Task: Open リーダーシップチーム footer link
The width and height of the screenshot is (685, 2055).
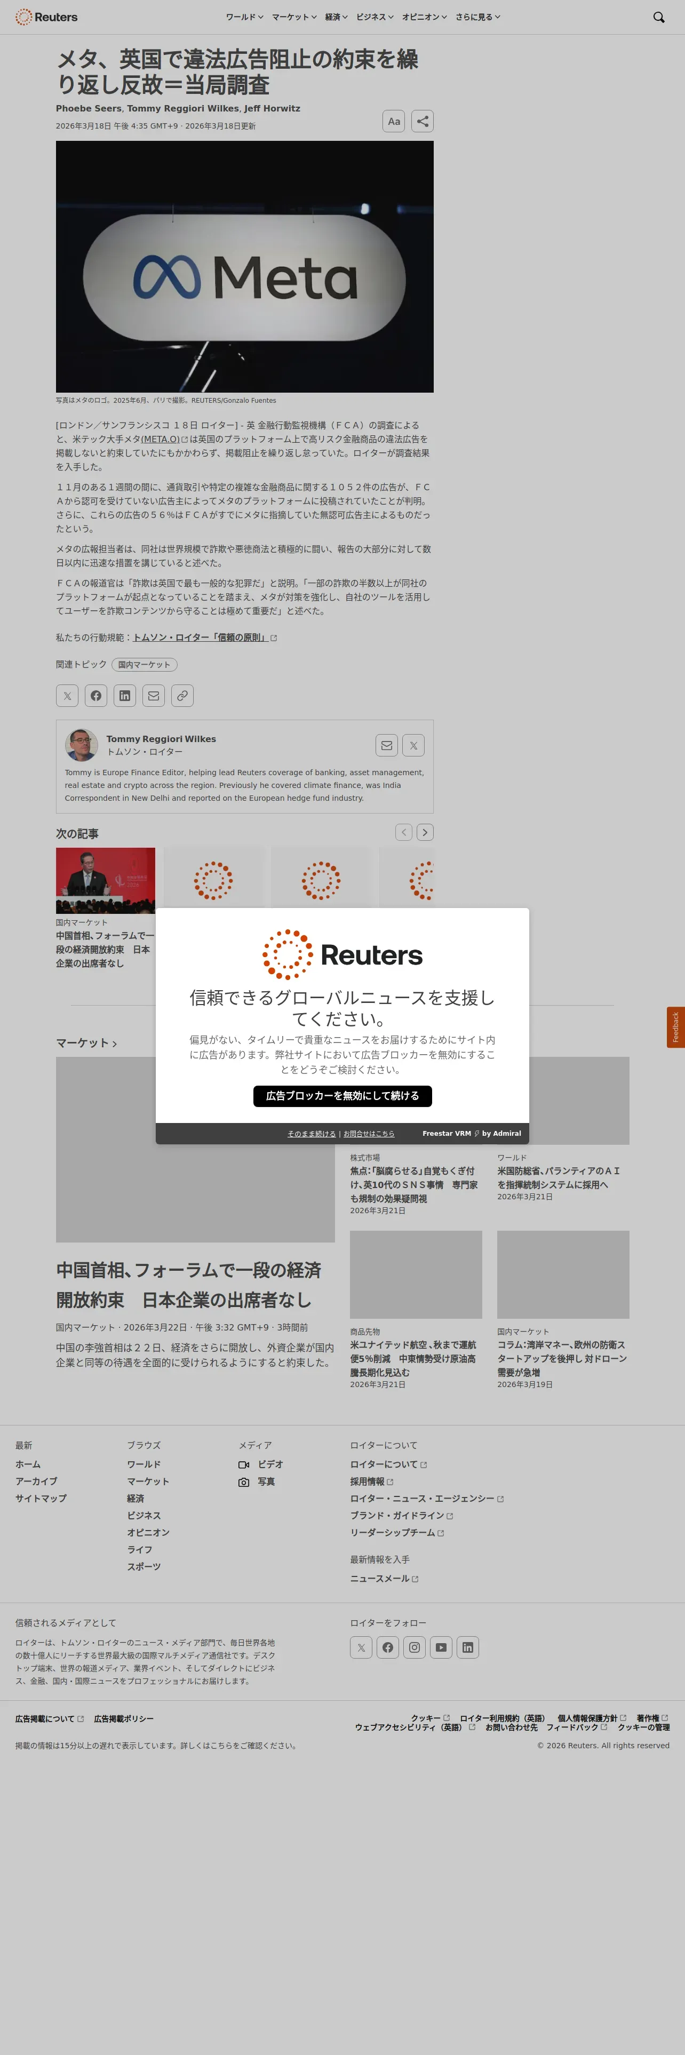Action: click(x=397, y=1533)
